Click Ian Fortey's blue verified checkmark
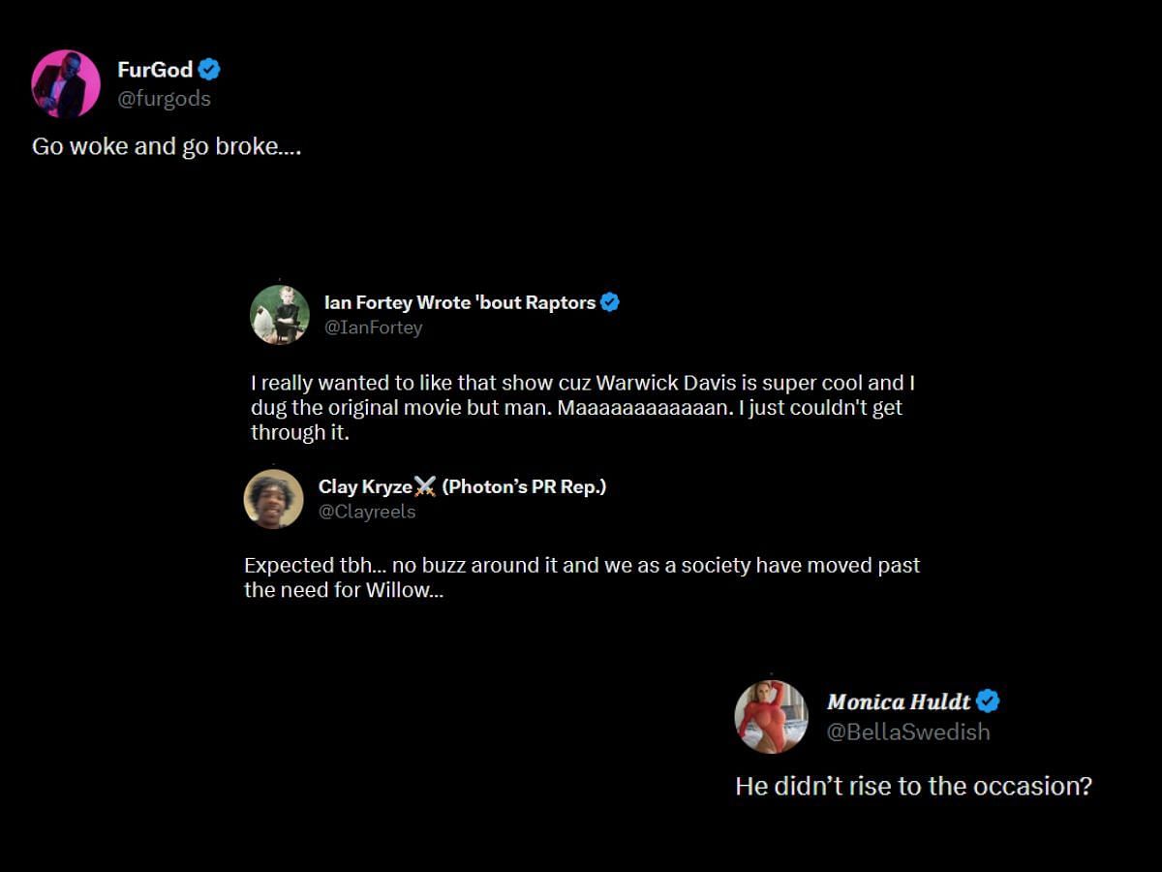1162x872 pixels. [610, 302]
